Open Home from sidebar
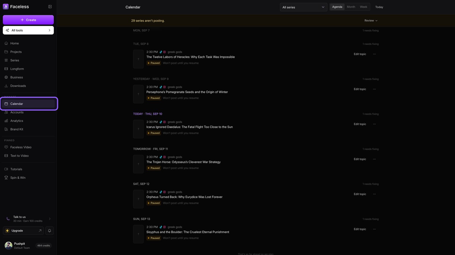Screen dimensions: 455x255 point(28,43)
